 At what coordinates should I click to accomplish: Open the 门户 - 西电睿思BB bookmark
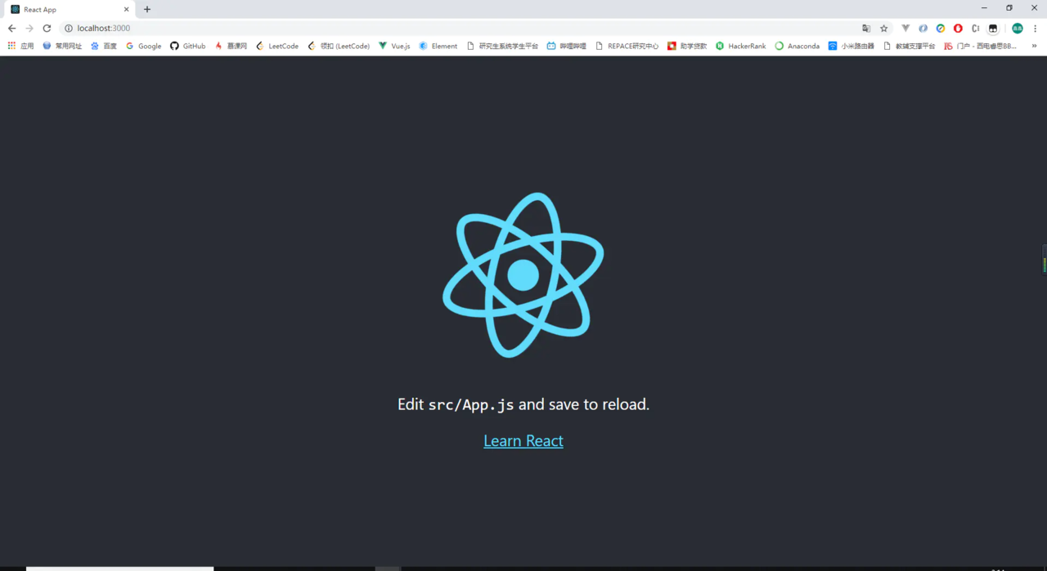click(981, 46)
